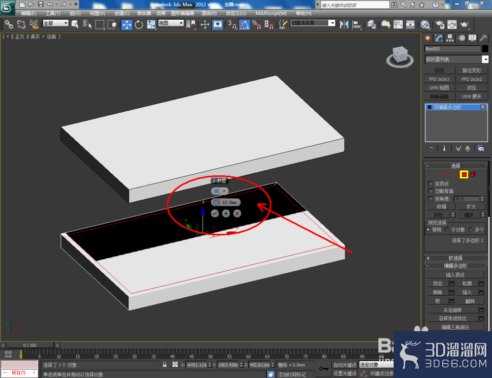
Task: Select the 子对象 preview radio button
Action: pos(447,229)
